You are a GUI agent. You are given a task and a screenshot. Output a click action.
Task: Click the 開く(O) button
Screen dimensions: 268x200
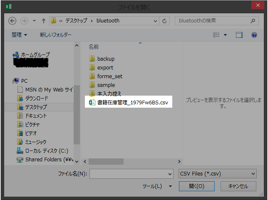[x=196, y=186]
